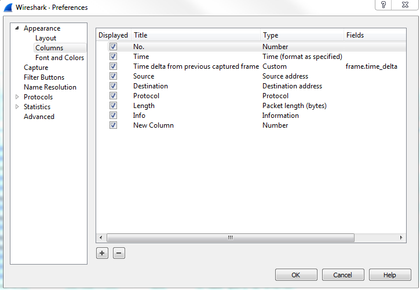Click the Type column header
The height and width of the screenshot is (290, 420).
[302, 35]
